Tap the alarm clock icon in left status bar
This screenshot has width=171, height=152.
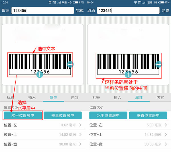coord(50,2)
